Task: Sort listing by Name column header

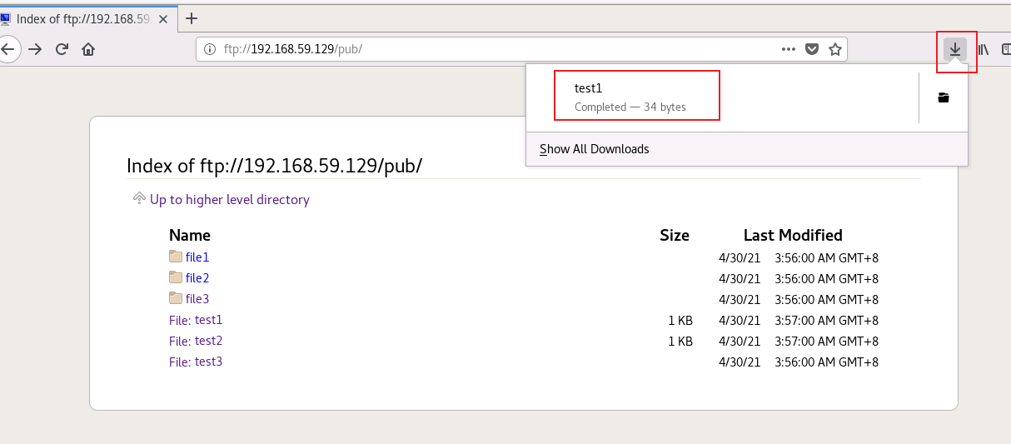Action: (190, 235)
